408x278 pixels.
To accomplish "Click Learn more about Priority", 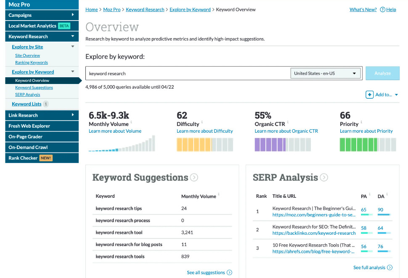I will [366, 131].
